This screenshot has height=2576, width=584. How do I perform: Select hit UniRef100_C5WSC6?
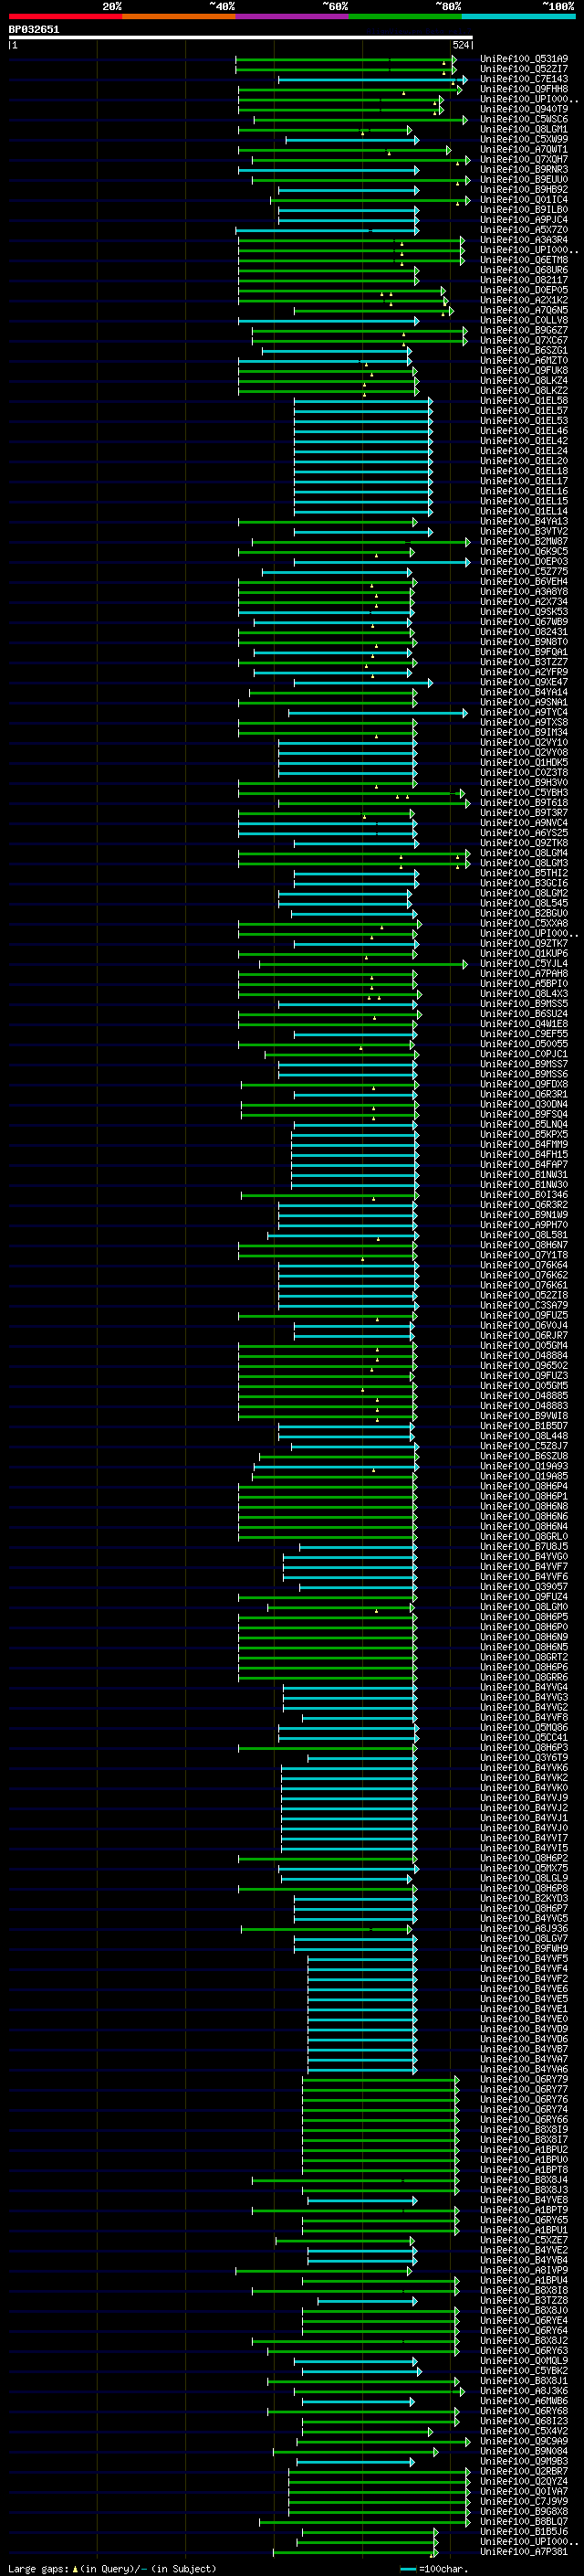[x=524, y=119]
